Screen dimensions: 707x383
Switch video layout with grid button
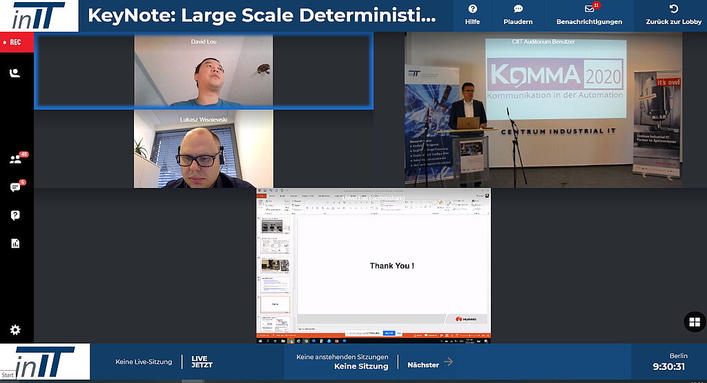[x=693, y=322]
